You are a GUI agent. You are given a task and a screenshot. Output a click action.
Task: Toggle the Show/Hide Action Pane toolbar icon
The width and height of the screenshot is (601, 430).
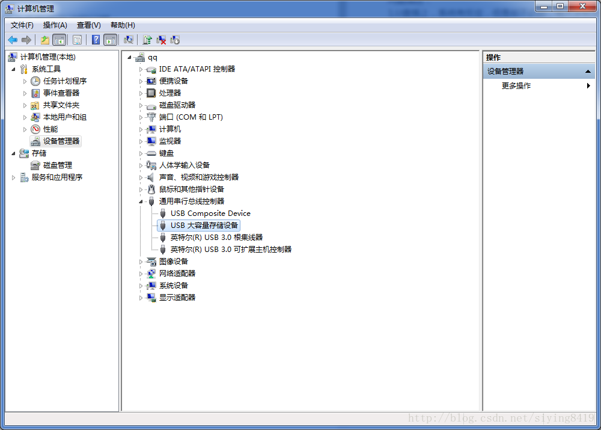111,40
